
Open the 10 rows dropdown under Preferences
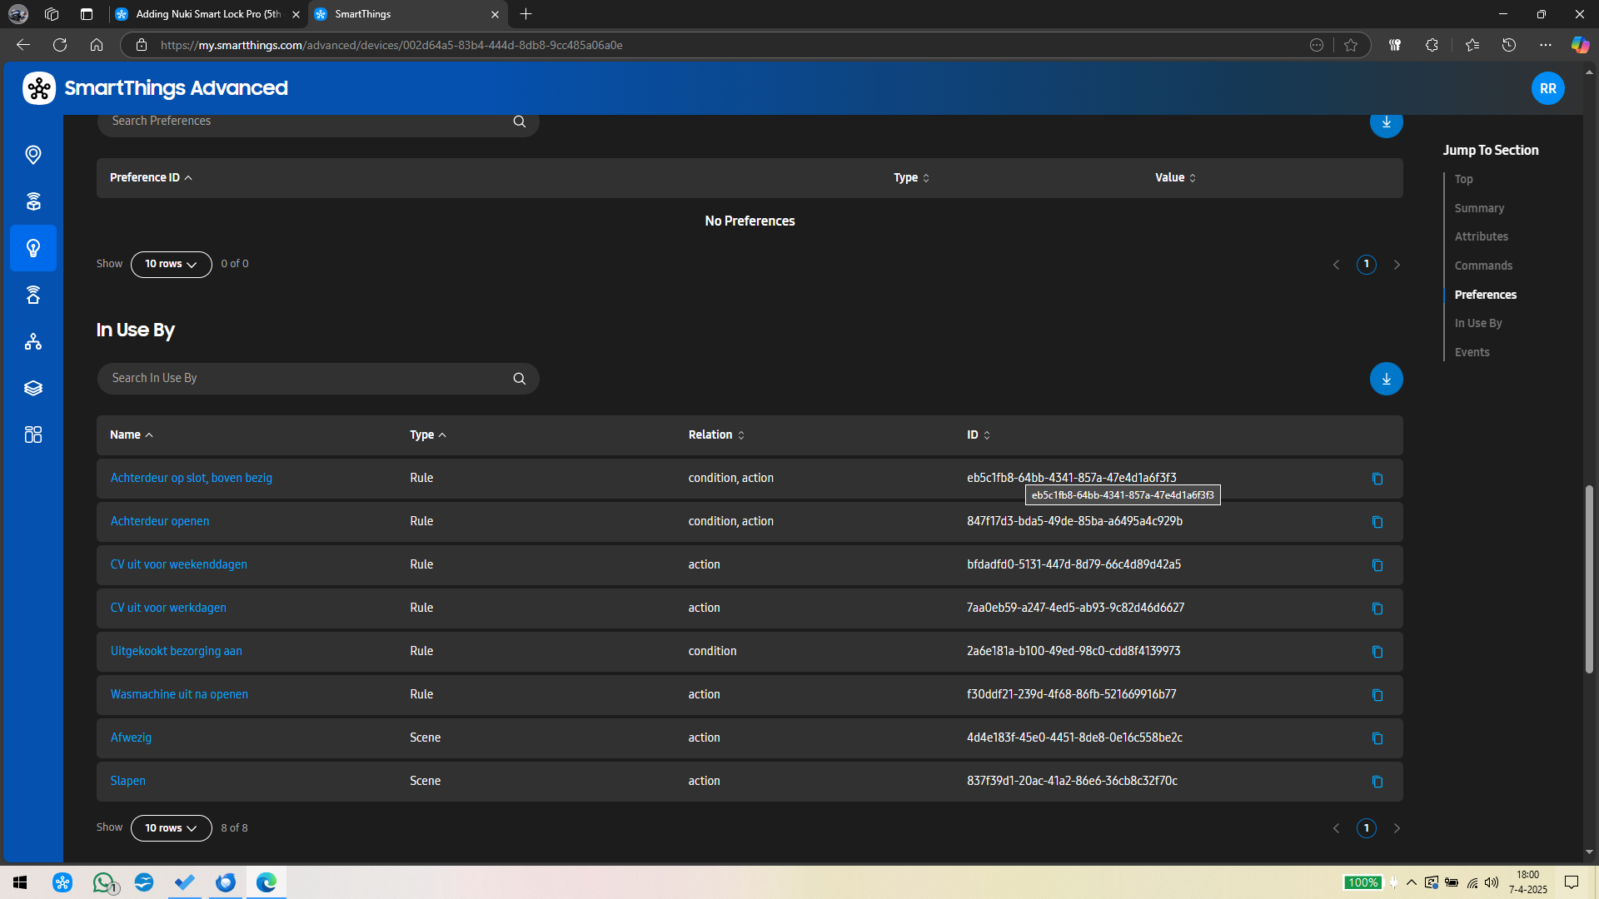coord(171,264)
